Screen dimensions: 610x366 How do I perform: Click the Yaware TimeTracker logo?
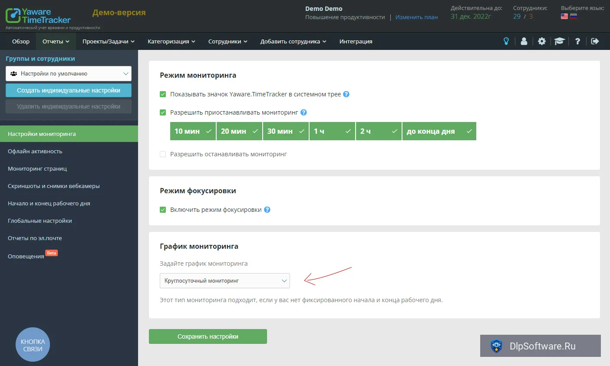[x=38, y=16]
